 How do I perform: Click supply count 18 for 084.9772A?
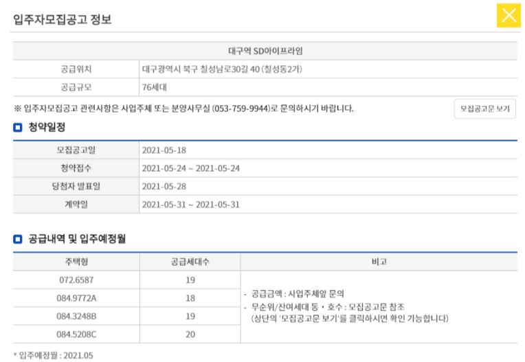190,298
